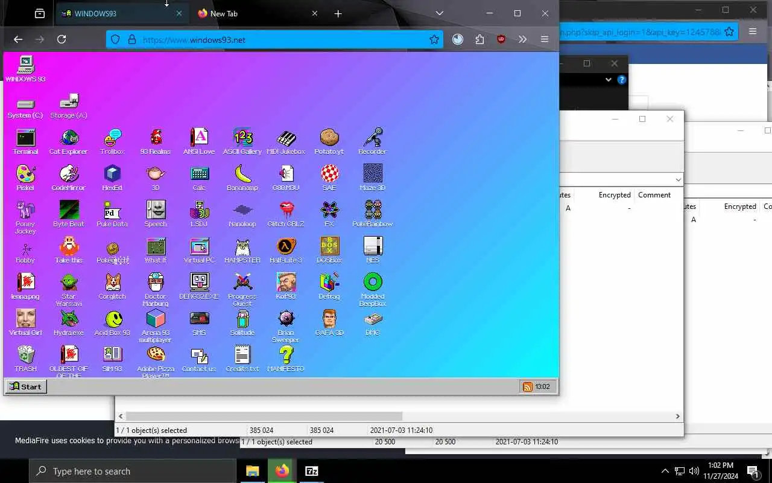Open the Firefox extensions puzzle icon
772x483 pixels.
click(x=479, y=39)
